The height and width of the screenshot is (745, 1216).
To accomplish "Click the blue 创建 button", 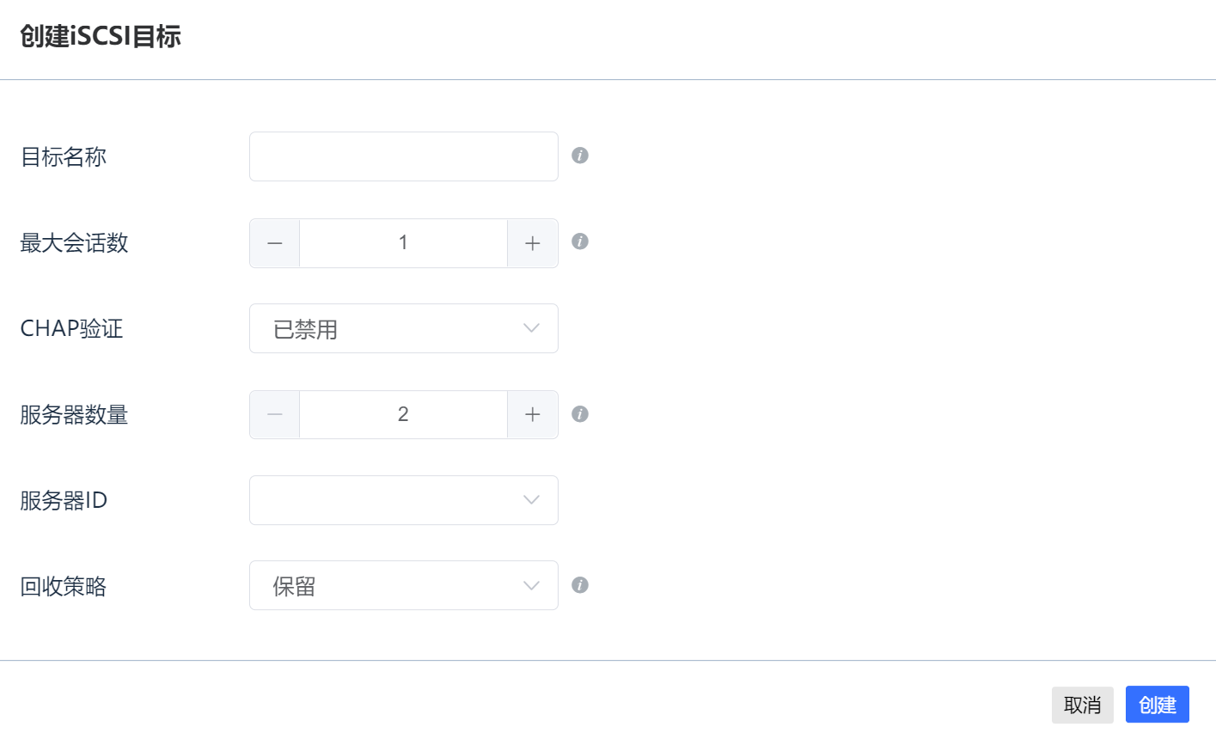I will tap(1158, 705).
